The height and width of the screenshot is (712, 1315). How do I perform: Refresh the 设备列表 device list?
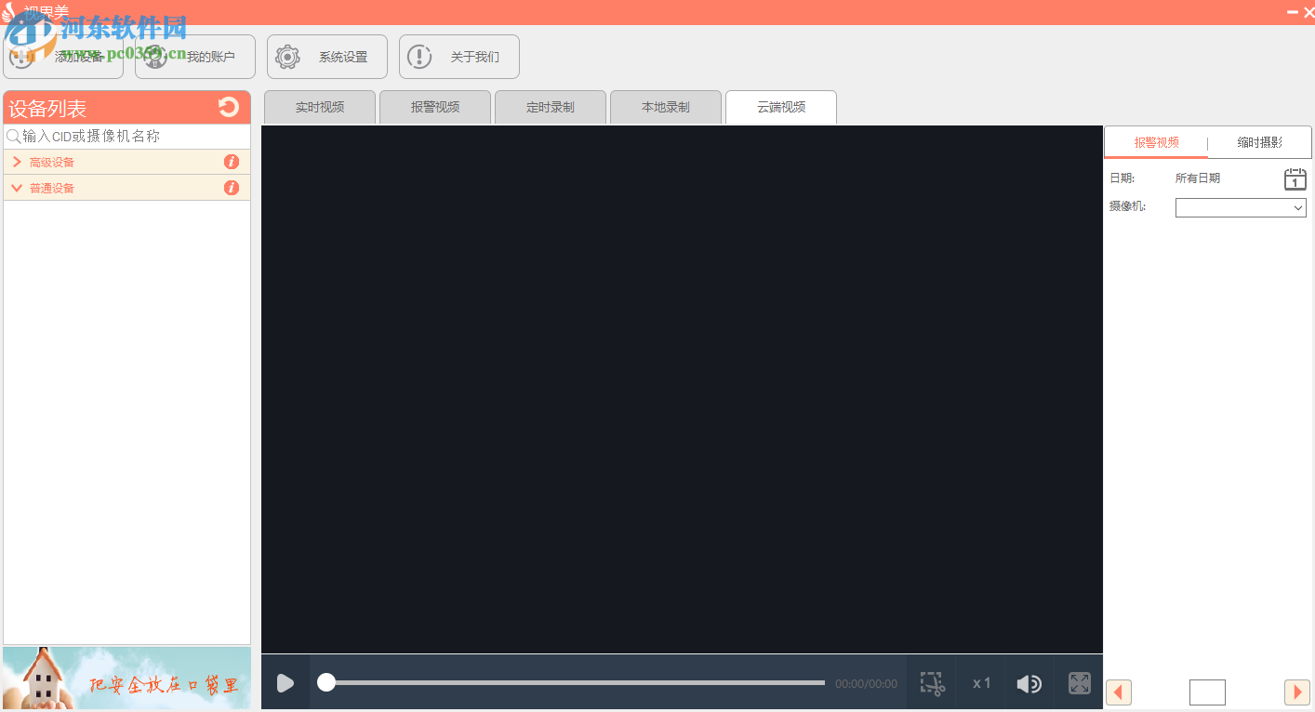229,107
